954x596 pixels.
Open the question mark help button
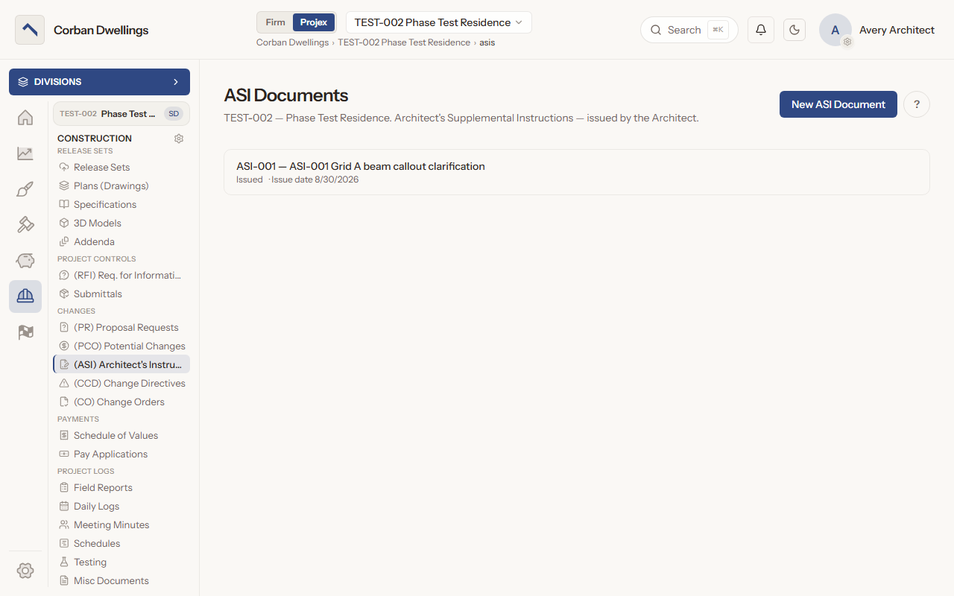click(x=917, y=104)
